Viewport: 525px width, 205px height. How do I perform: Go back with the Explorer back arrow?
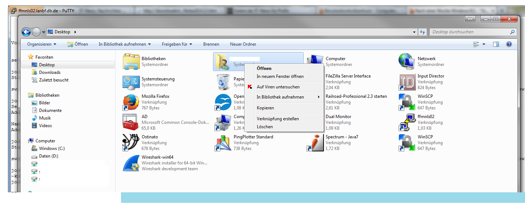click(26, 32)
